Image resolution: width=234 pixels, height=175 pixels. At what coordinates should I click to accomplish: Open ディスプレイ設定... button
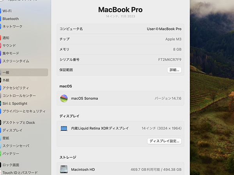(164, 141)
